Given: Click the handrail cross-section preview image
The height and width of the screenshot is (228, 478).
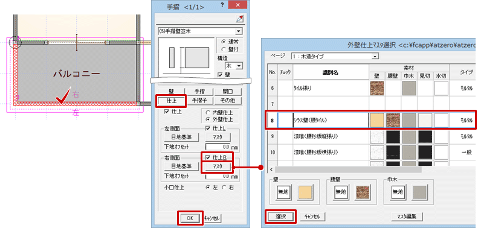Looking at the screenshot, I should pos(186,58).
